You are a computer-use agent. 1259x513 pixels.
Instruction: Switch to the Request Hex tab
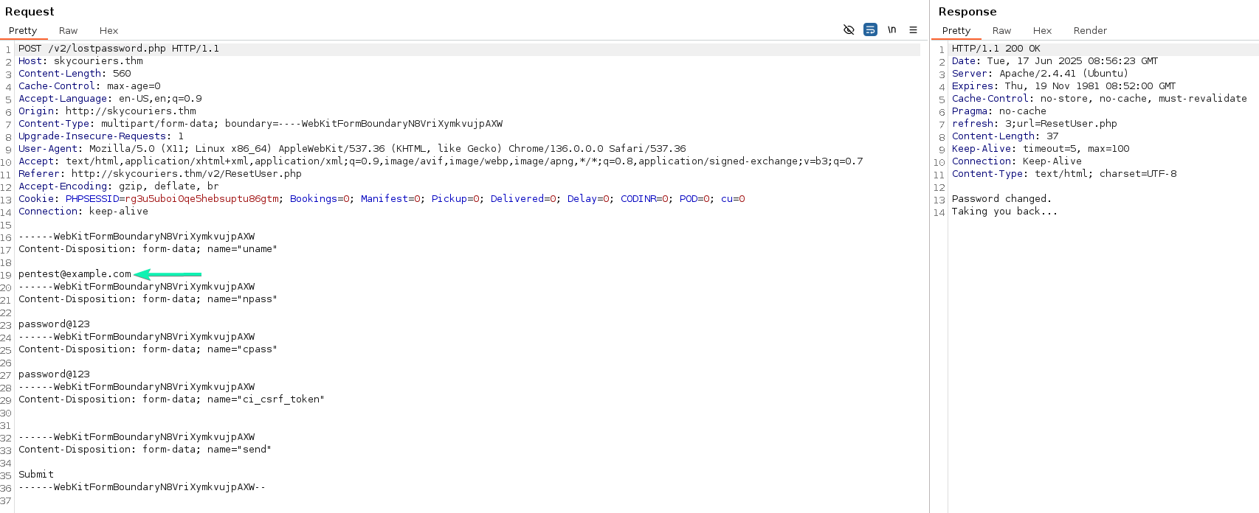(x=108, y=30)
